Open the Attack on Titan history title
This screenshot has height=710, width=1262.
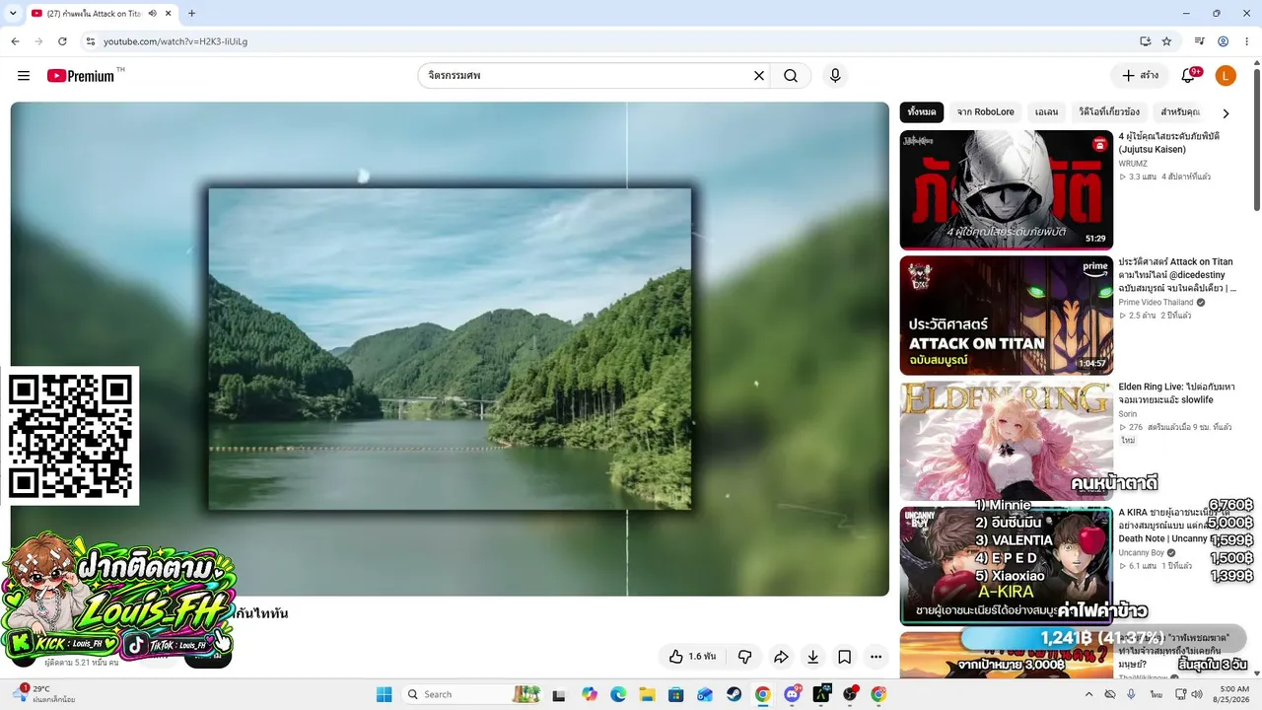pos(1177,275)
